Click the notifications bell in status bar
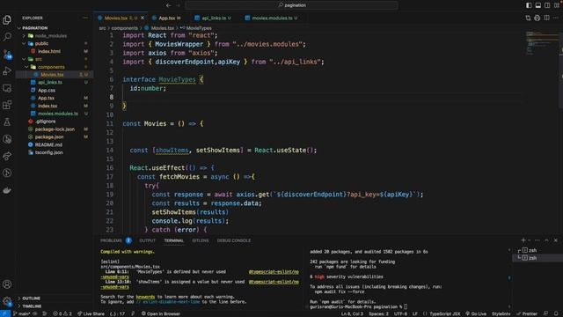Image resolution: width=563 pixels, height=317 pixels. click(x=556, y=313)
